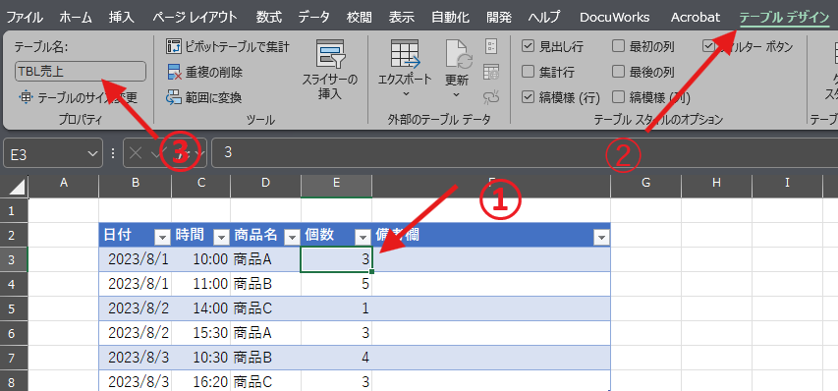The image size is (838, 391).
Task: Open the 備考欄 column filter dropdown
Action: point(602,237)
